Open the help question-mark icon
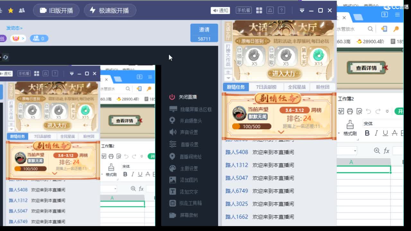 [281, 10]
